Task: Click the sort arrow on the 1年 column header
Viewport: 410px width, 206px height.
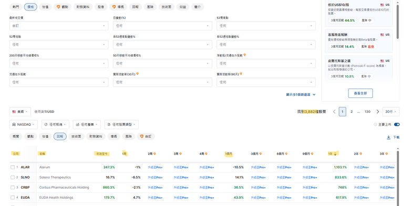Action: click(x=335, y=154)
